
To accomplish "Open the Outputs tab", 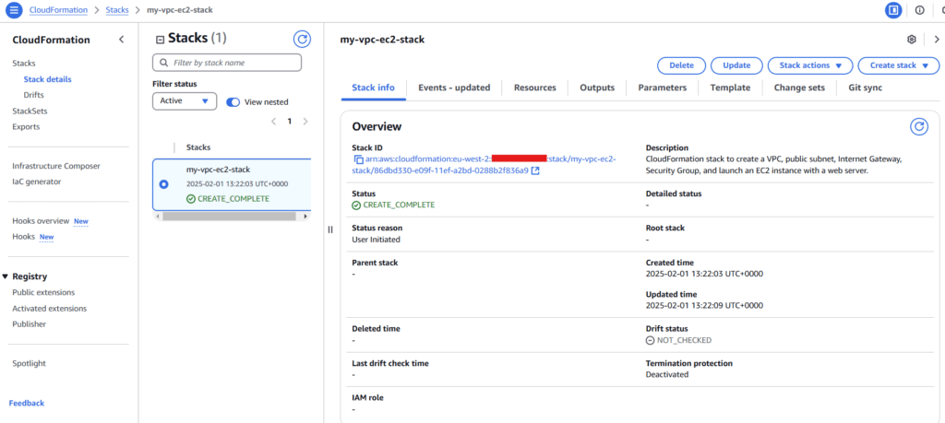I will point(597,88).
